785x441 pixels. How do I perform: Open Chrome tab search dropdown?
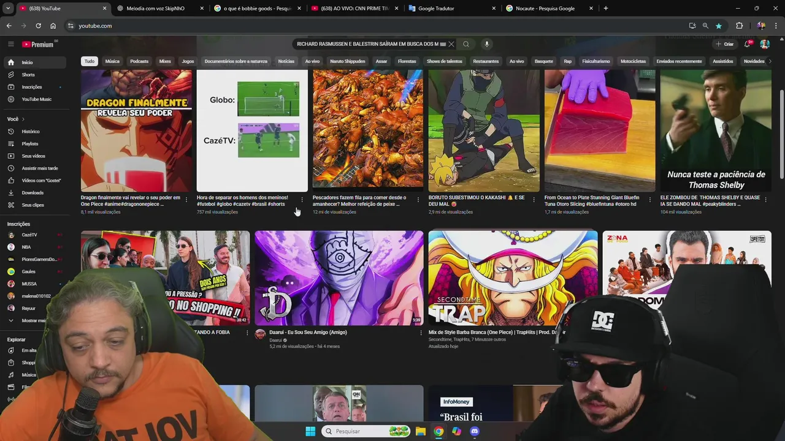click(x=8, y=9)
